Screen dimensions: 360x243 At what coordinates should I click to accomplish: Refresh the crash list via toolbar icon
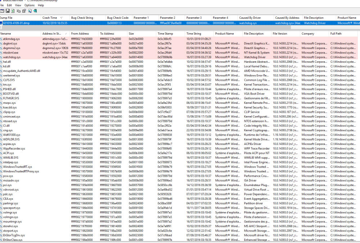13,11
